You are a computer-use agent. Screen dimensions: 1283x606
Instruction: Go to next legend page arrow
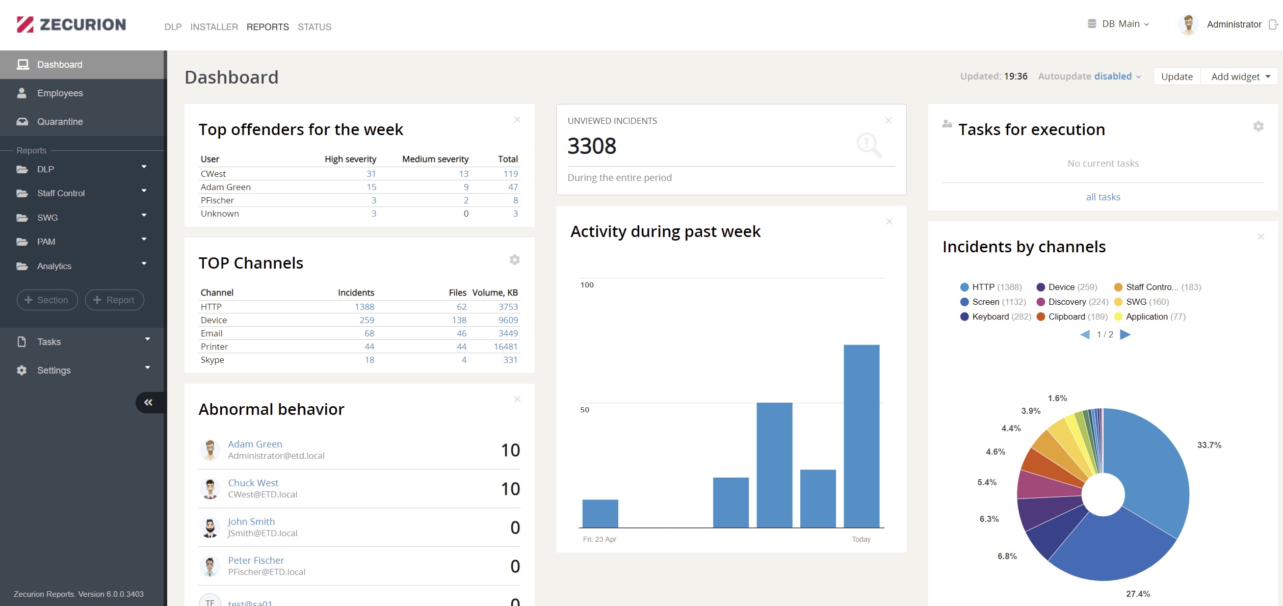(x=1125, y=334)
